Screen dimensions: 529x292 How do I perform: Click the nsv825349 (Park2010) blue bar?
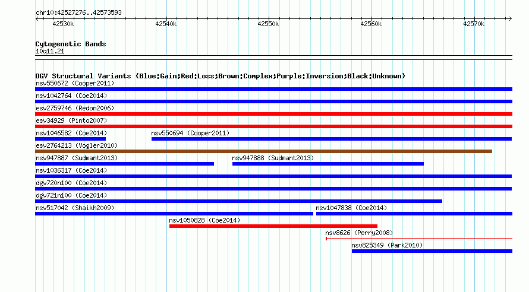click(x=432, y=251)
